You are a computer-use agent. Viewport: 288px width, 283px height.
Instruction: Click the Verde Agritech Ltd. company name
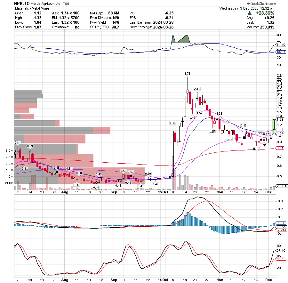tap(46, 4)
